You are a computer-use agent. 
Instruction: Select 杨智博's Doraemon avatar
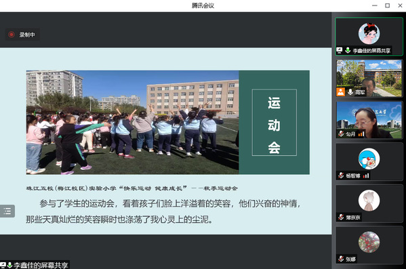(369, 159)
